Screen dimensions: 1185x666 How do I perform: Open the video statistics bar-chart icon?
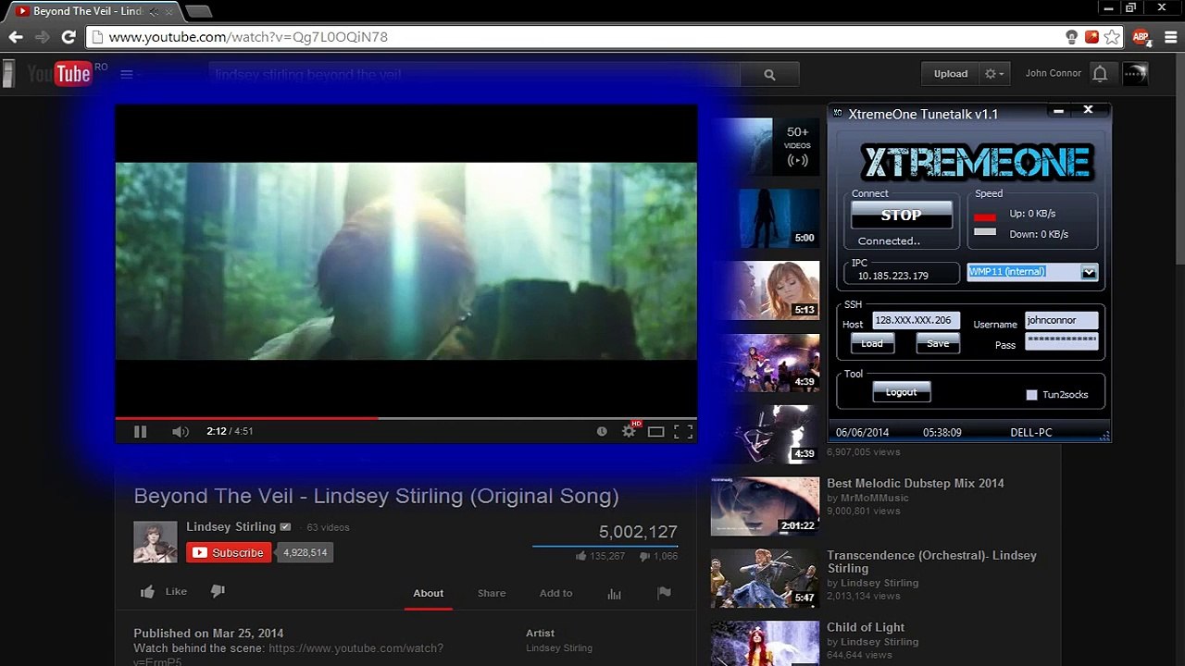(x=614, y=594)
